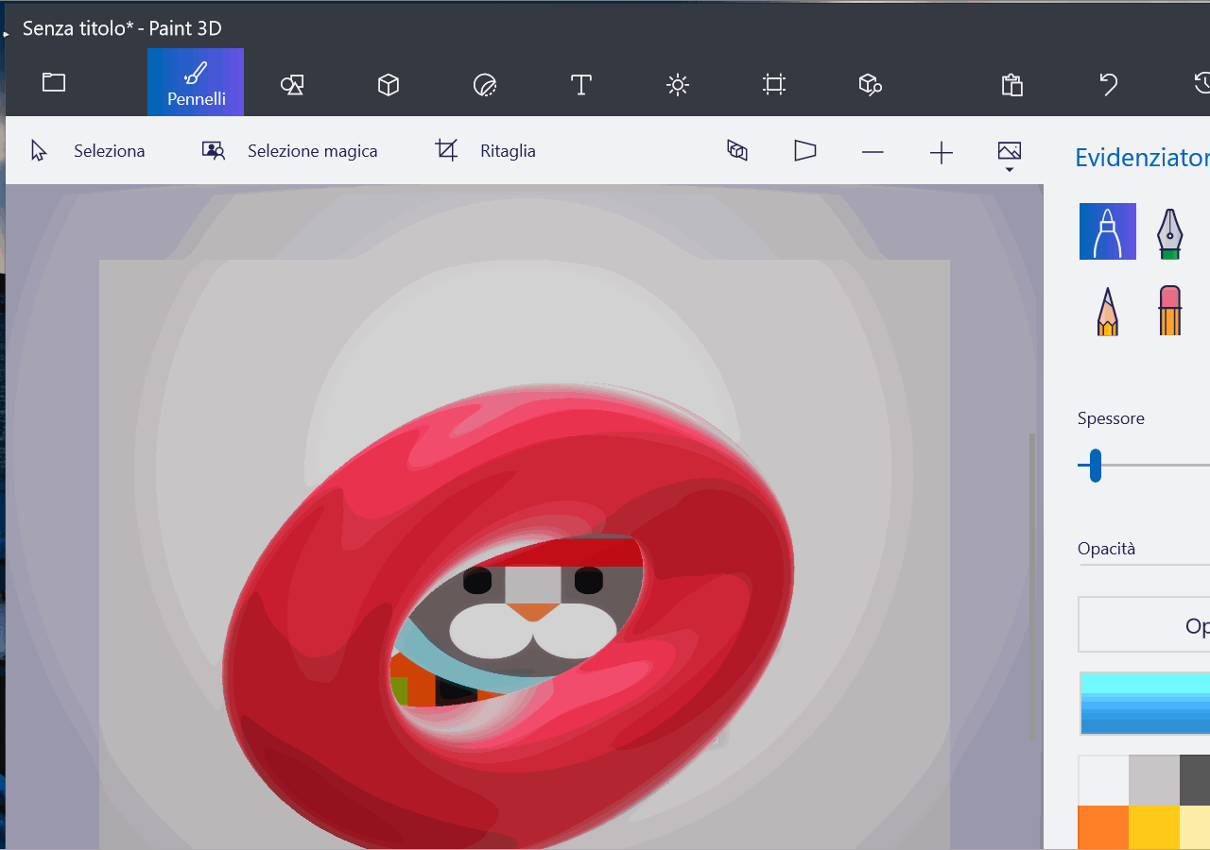The image size is (1210, 850).
Task: Click the canvas vertical scrollbar
Action: click(1031, 586)
